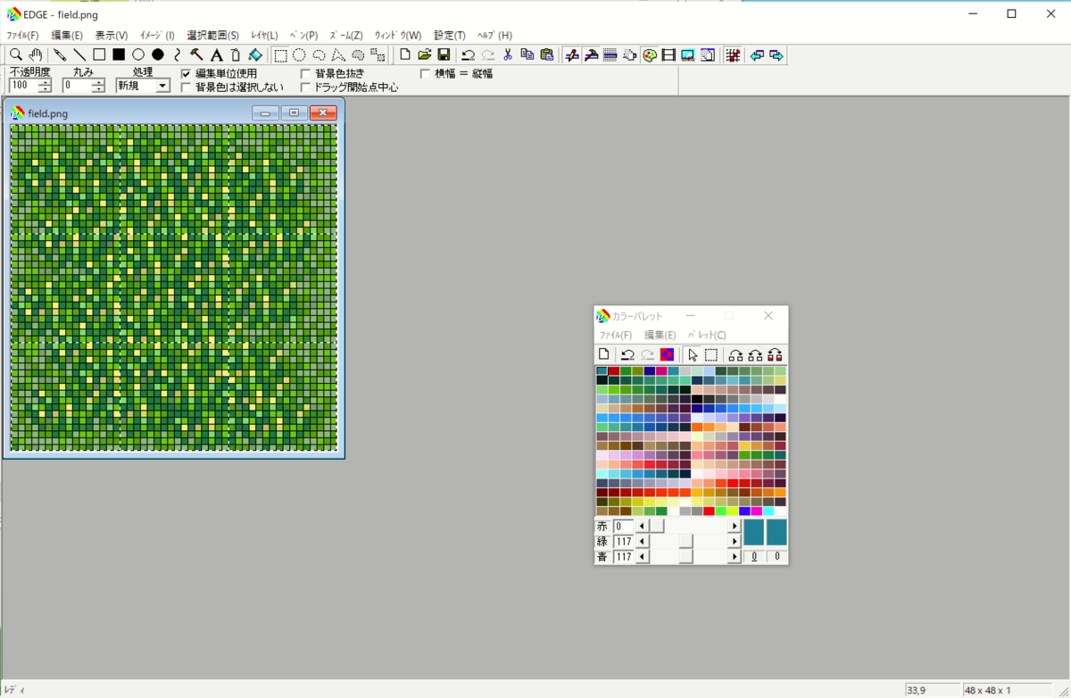The width and height of the screenshot is (1071, 698).
Task: Open the 処理 dropdown showing 新規
Action: 162,85
